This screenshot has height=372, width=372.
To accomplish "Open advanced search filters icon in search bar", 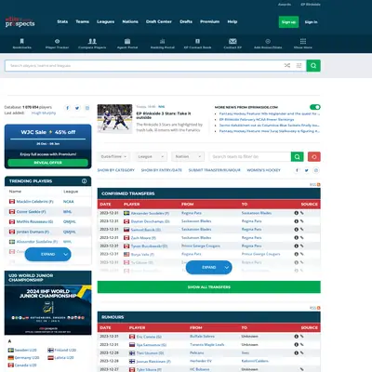I will coord(299,65).
